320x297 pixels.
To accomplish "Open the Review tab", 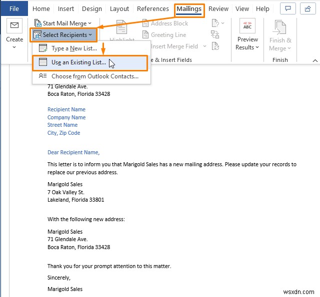I will pyautogui.click(x=218, y=9).
